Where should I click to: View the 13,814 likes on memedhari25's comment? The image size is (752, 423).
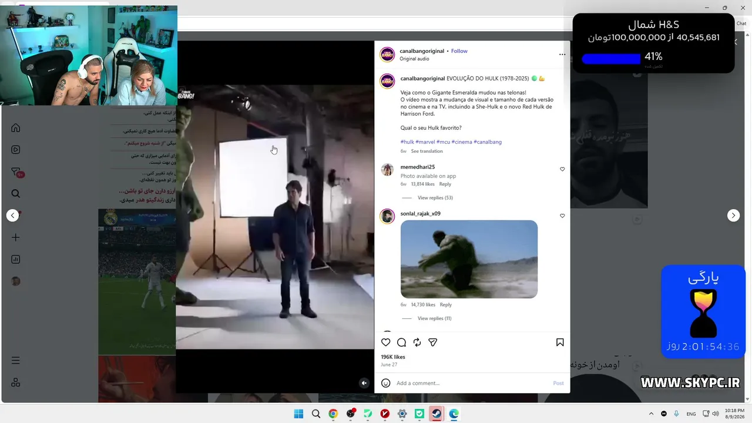click(x=423, y=184)
